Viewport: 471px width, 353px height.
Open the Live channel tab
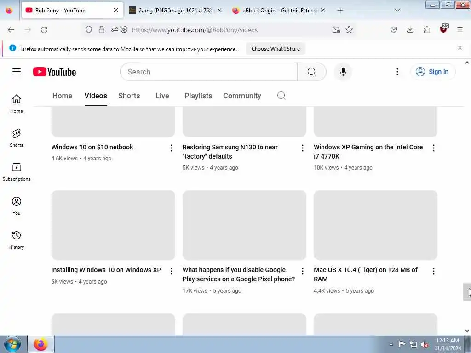click(162, 96)
